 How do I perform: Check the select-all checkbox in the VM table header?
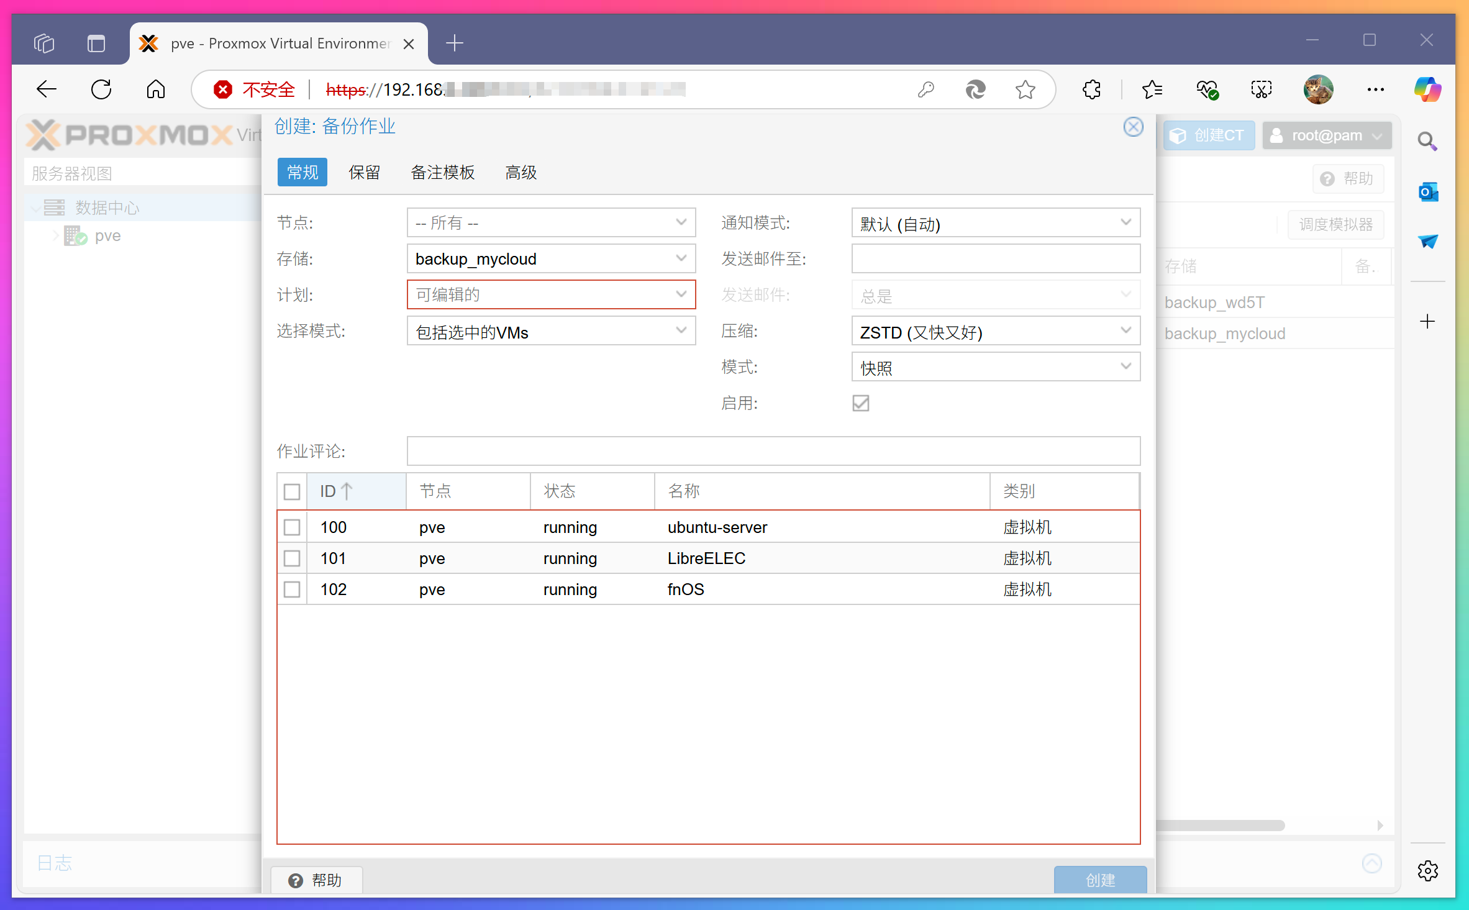[292, 491]
